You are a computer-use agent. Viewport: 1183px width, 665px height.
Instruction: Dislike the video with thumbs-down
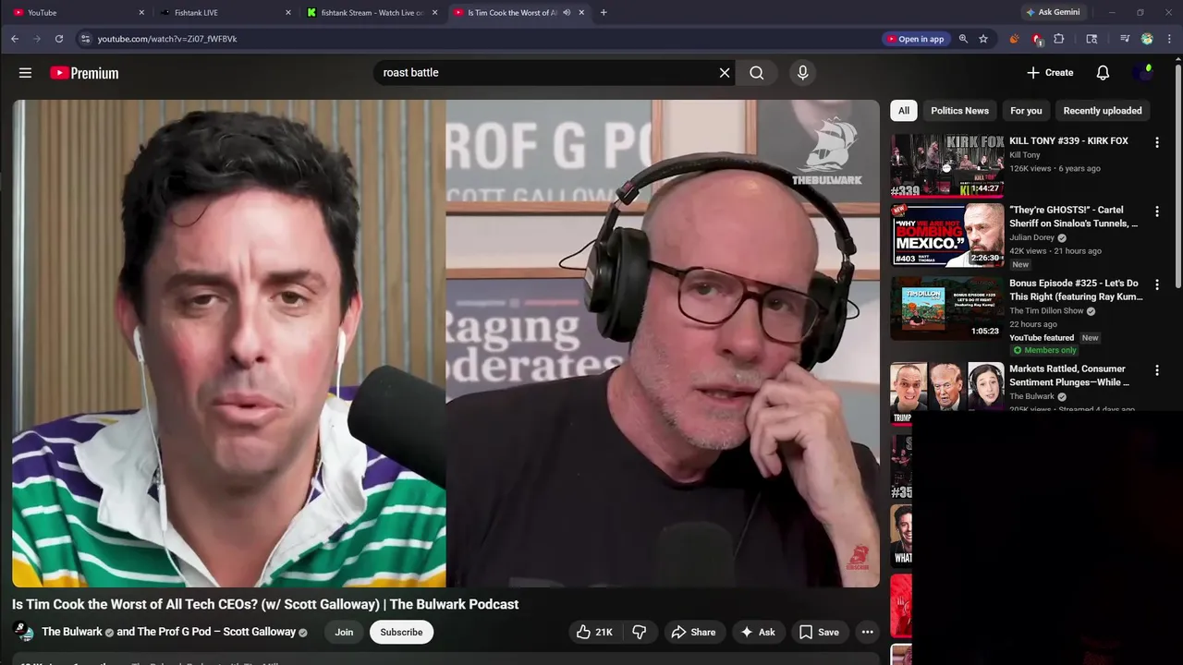point(640,632)
